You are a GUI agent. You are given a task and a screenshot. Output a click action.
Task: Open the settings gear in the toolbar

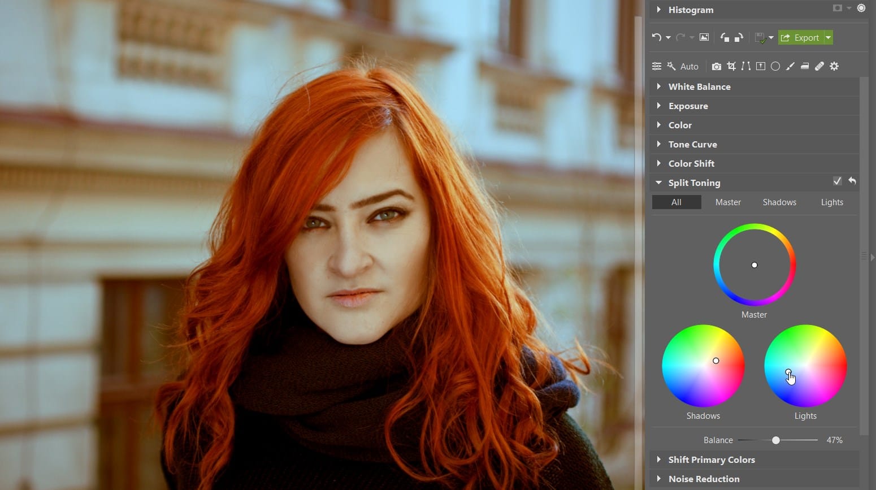pyautogui.click(x=834, y=66)
